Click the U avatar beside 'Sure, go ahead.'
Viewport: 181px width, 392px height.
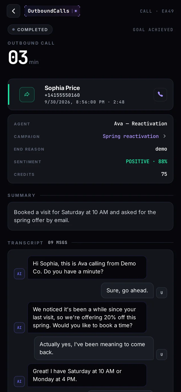(x=161, y=293)
